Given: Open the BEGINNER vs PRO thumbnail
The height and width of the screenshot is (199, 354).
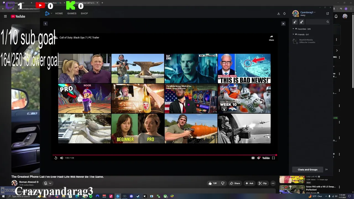Looking at the screenshot, I should [137, 129].
